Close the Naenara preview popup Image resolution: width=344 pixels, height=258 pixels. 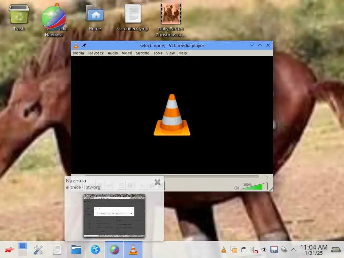pyautogui.click(x=158, y=182)
